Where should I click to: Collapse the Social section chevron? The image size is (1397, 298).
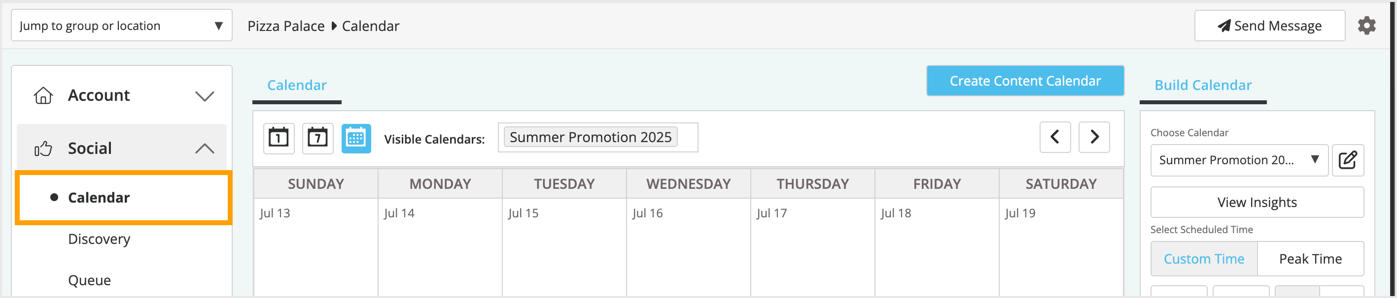[205, 147]
